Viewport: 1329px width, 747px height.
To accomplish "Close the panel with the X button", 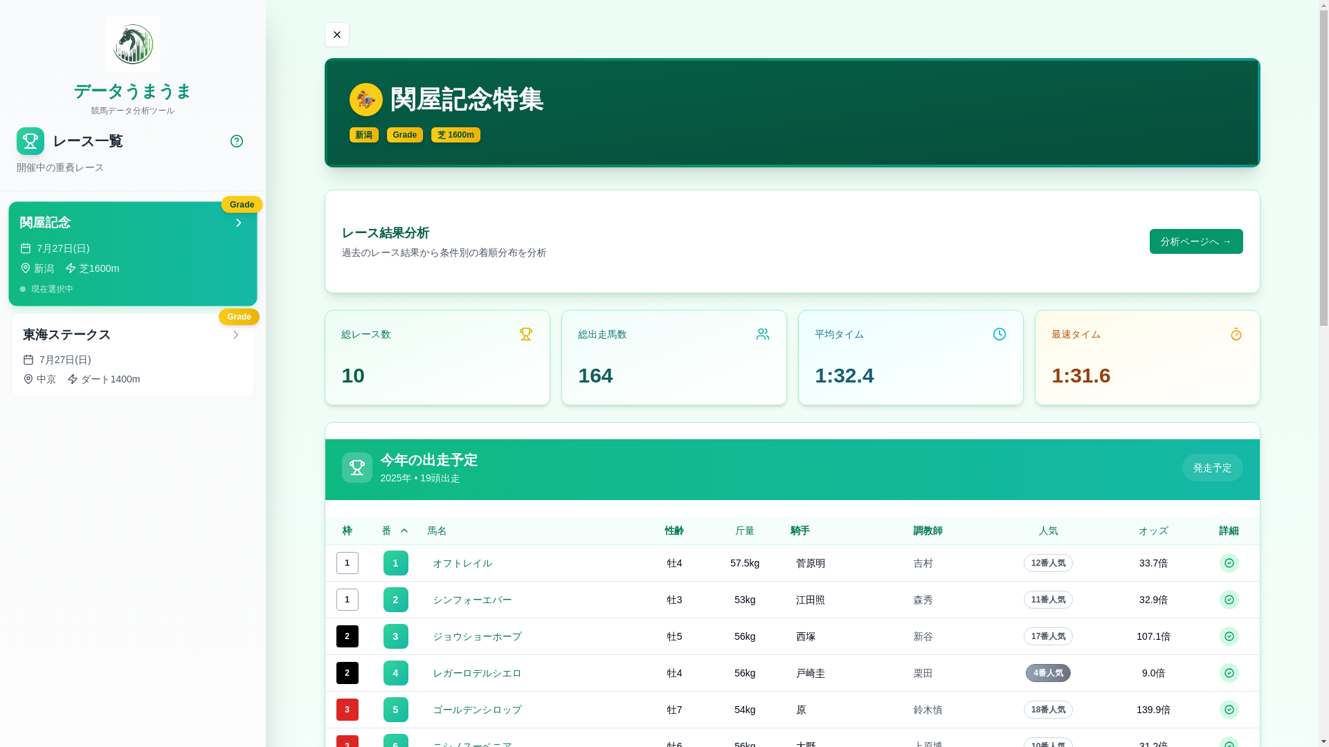I will (337, 35).
